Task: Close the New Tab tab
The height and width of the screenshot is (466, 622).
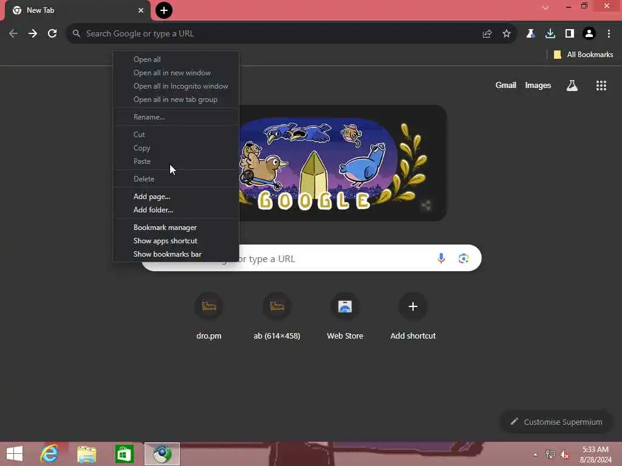Action: pos(141,10)
